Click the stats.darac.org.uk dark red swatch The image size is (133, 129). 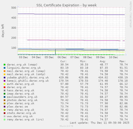click(5, 113)
